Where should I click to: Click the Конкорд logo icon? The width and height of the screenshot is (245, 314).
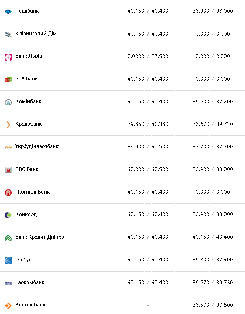[x=8, y=215]
